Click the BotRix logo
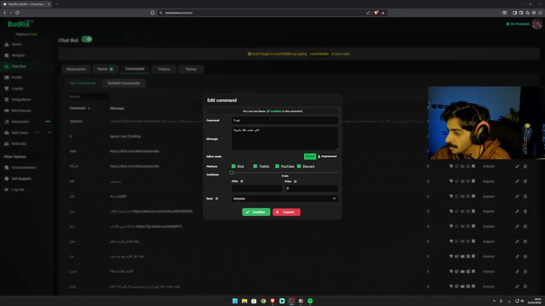This screenshot has width=545, height=306. tap(20, 24)
